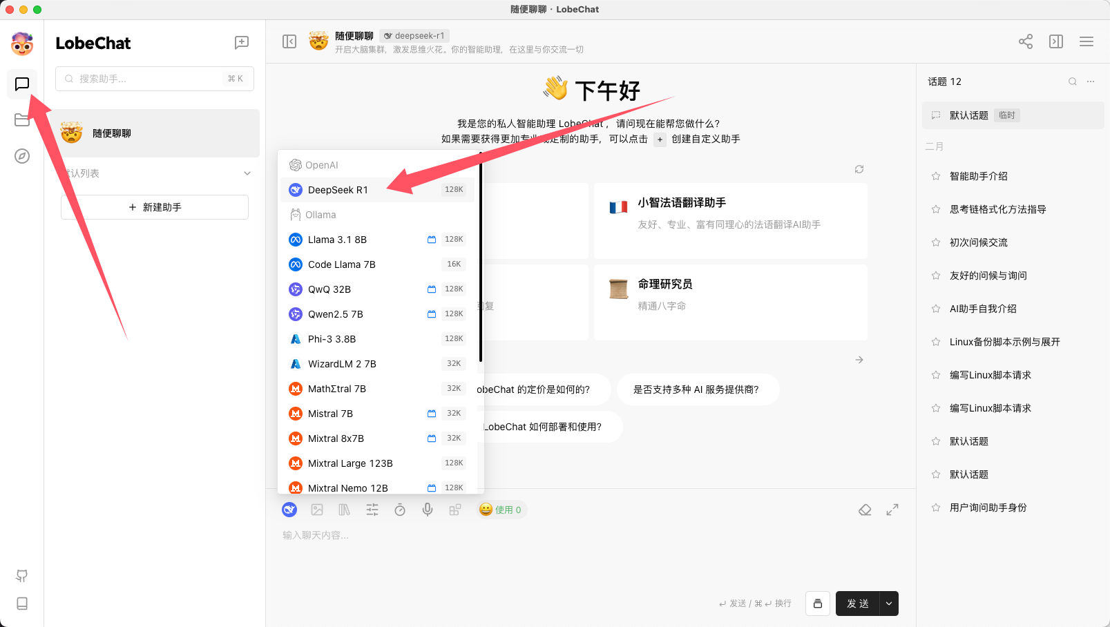The width and height of the screenshot is (1110, 627).
Task: Go to next suggested questions arrow
Action: [x=859, y=360]
